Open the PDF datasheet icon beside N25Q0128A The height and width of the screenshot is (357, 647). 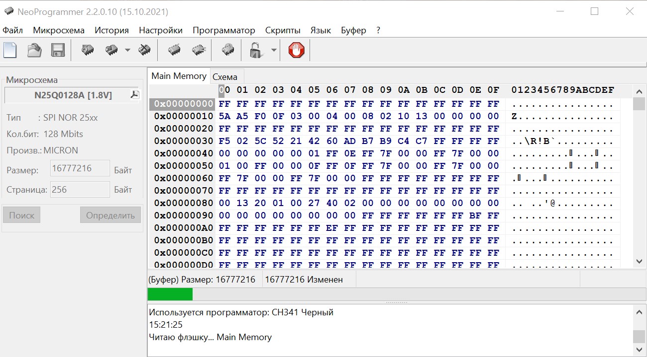134,95
